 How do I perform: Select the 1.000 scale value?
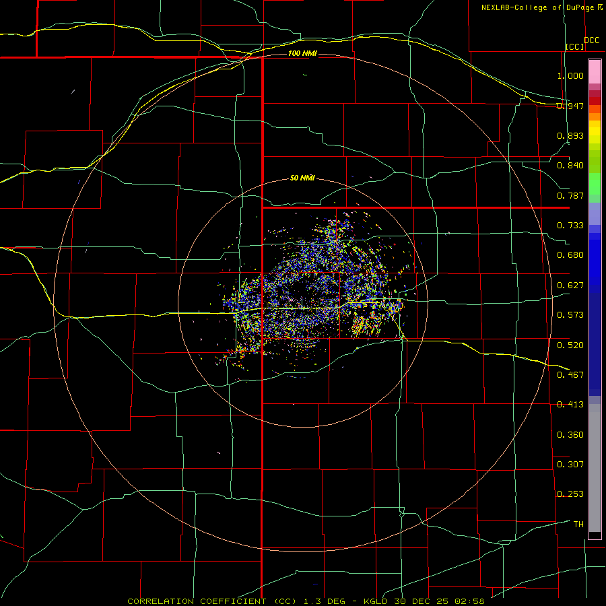pos(570,75)
